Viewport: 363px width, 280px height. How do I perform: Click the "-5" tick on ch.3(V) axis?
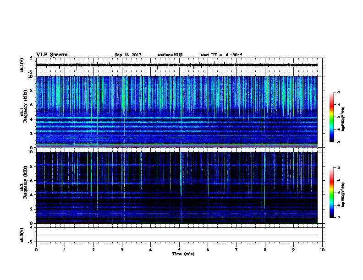(31, 242)
